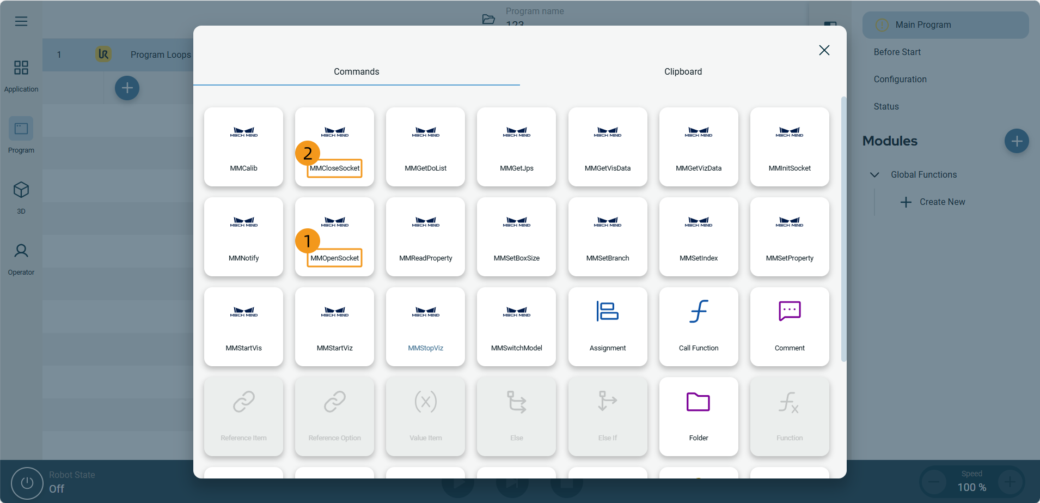The image size is (1040, 503).
Task: Open the Application sidebar section
Action: (21, 76)
